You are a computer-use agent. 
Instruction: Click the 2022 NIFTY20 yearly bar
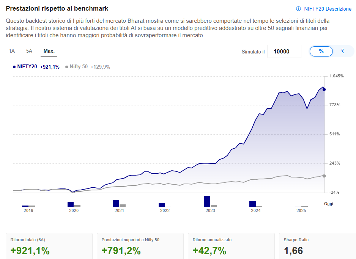pyautogui.click(x=162, y=205)
